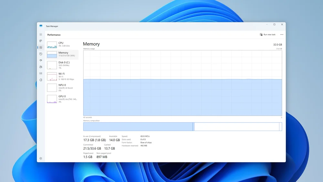Select Disk 0 (C:) in performance list
Screen dimensions: 323x182
pos(62,65)
